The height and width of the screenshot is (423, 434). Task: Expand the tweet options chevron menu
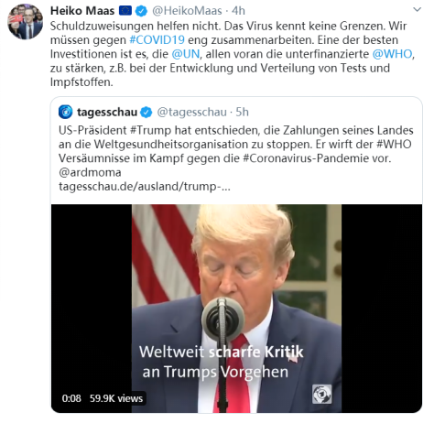click(417, 10)
